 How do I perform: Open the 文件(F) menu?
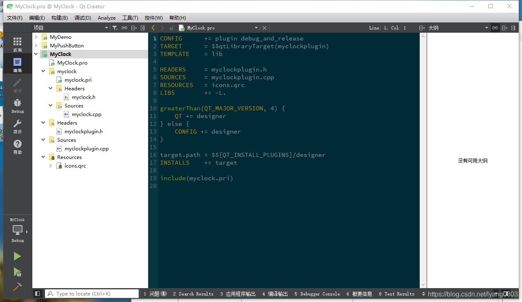point(15,18)
